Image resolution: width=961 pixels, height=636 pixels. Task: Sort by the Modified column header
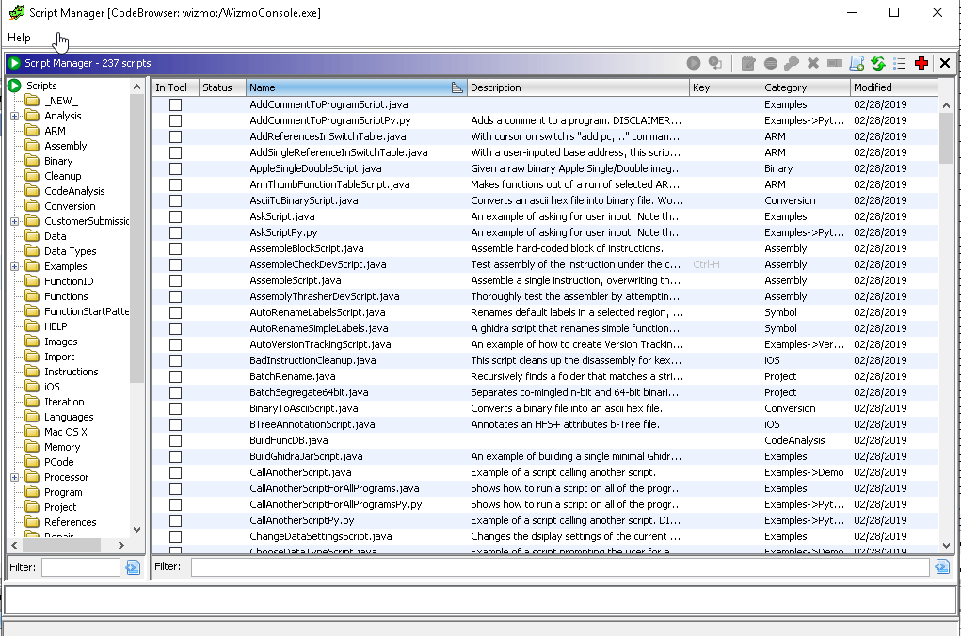[894, 87]
